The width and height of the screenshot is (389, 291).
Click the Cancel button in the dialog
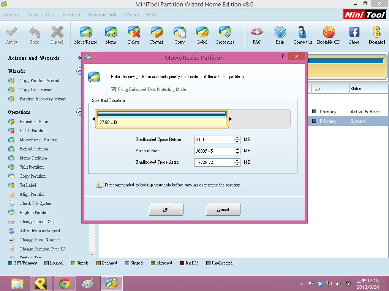pos(223,210)
